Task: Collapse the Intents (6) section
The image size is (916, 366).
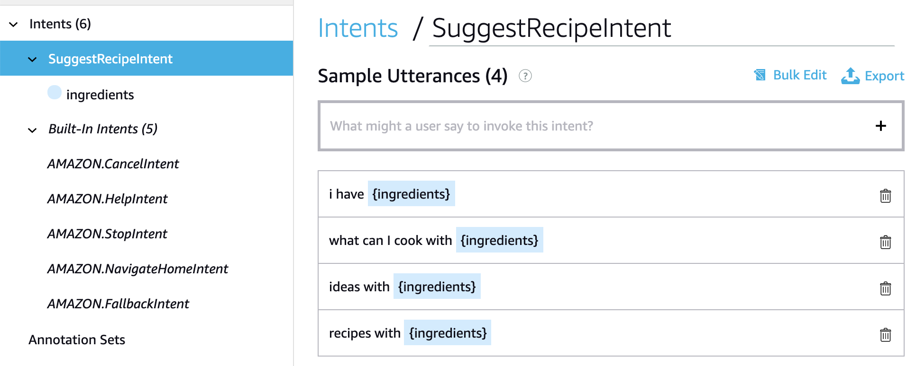Action: pyautogui.click(x=13, y=24)
